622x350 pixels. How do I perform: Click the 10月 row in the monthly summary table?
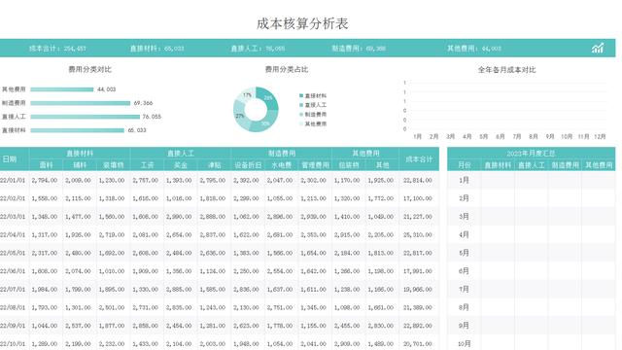click(532, 343)
